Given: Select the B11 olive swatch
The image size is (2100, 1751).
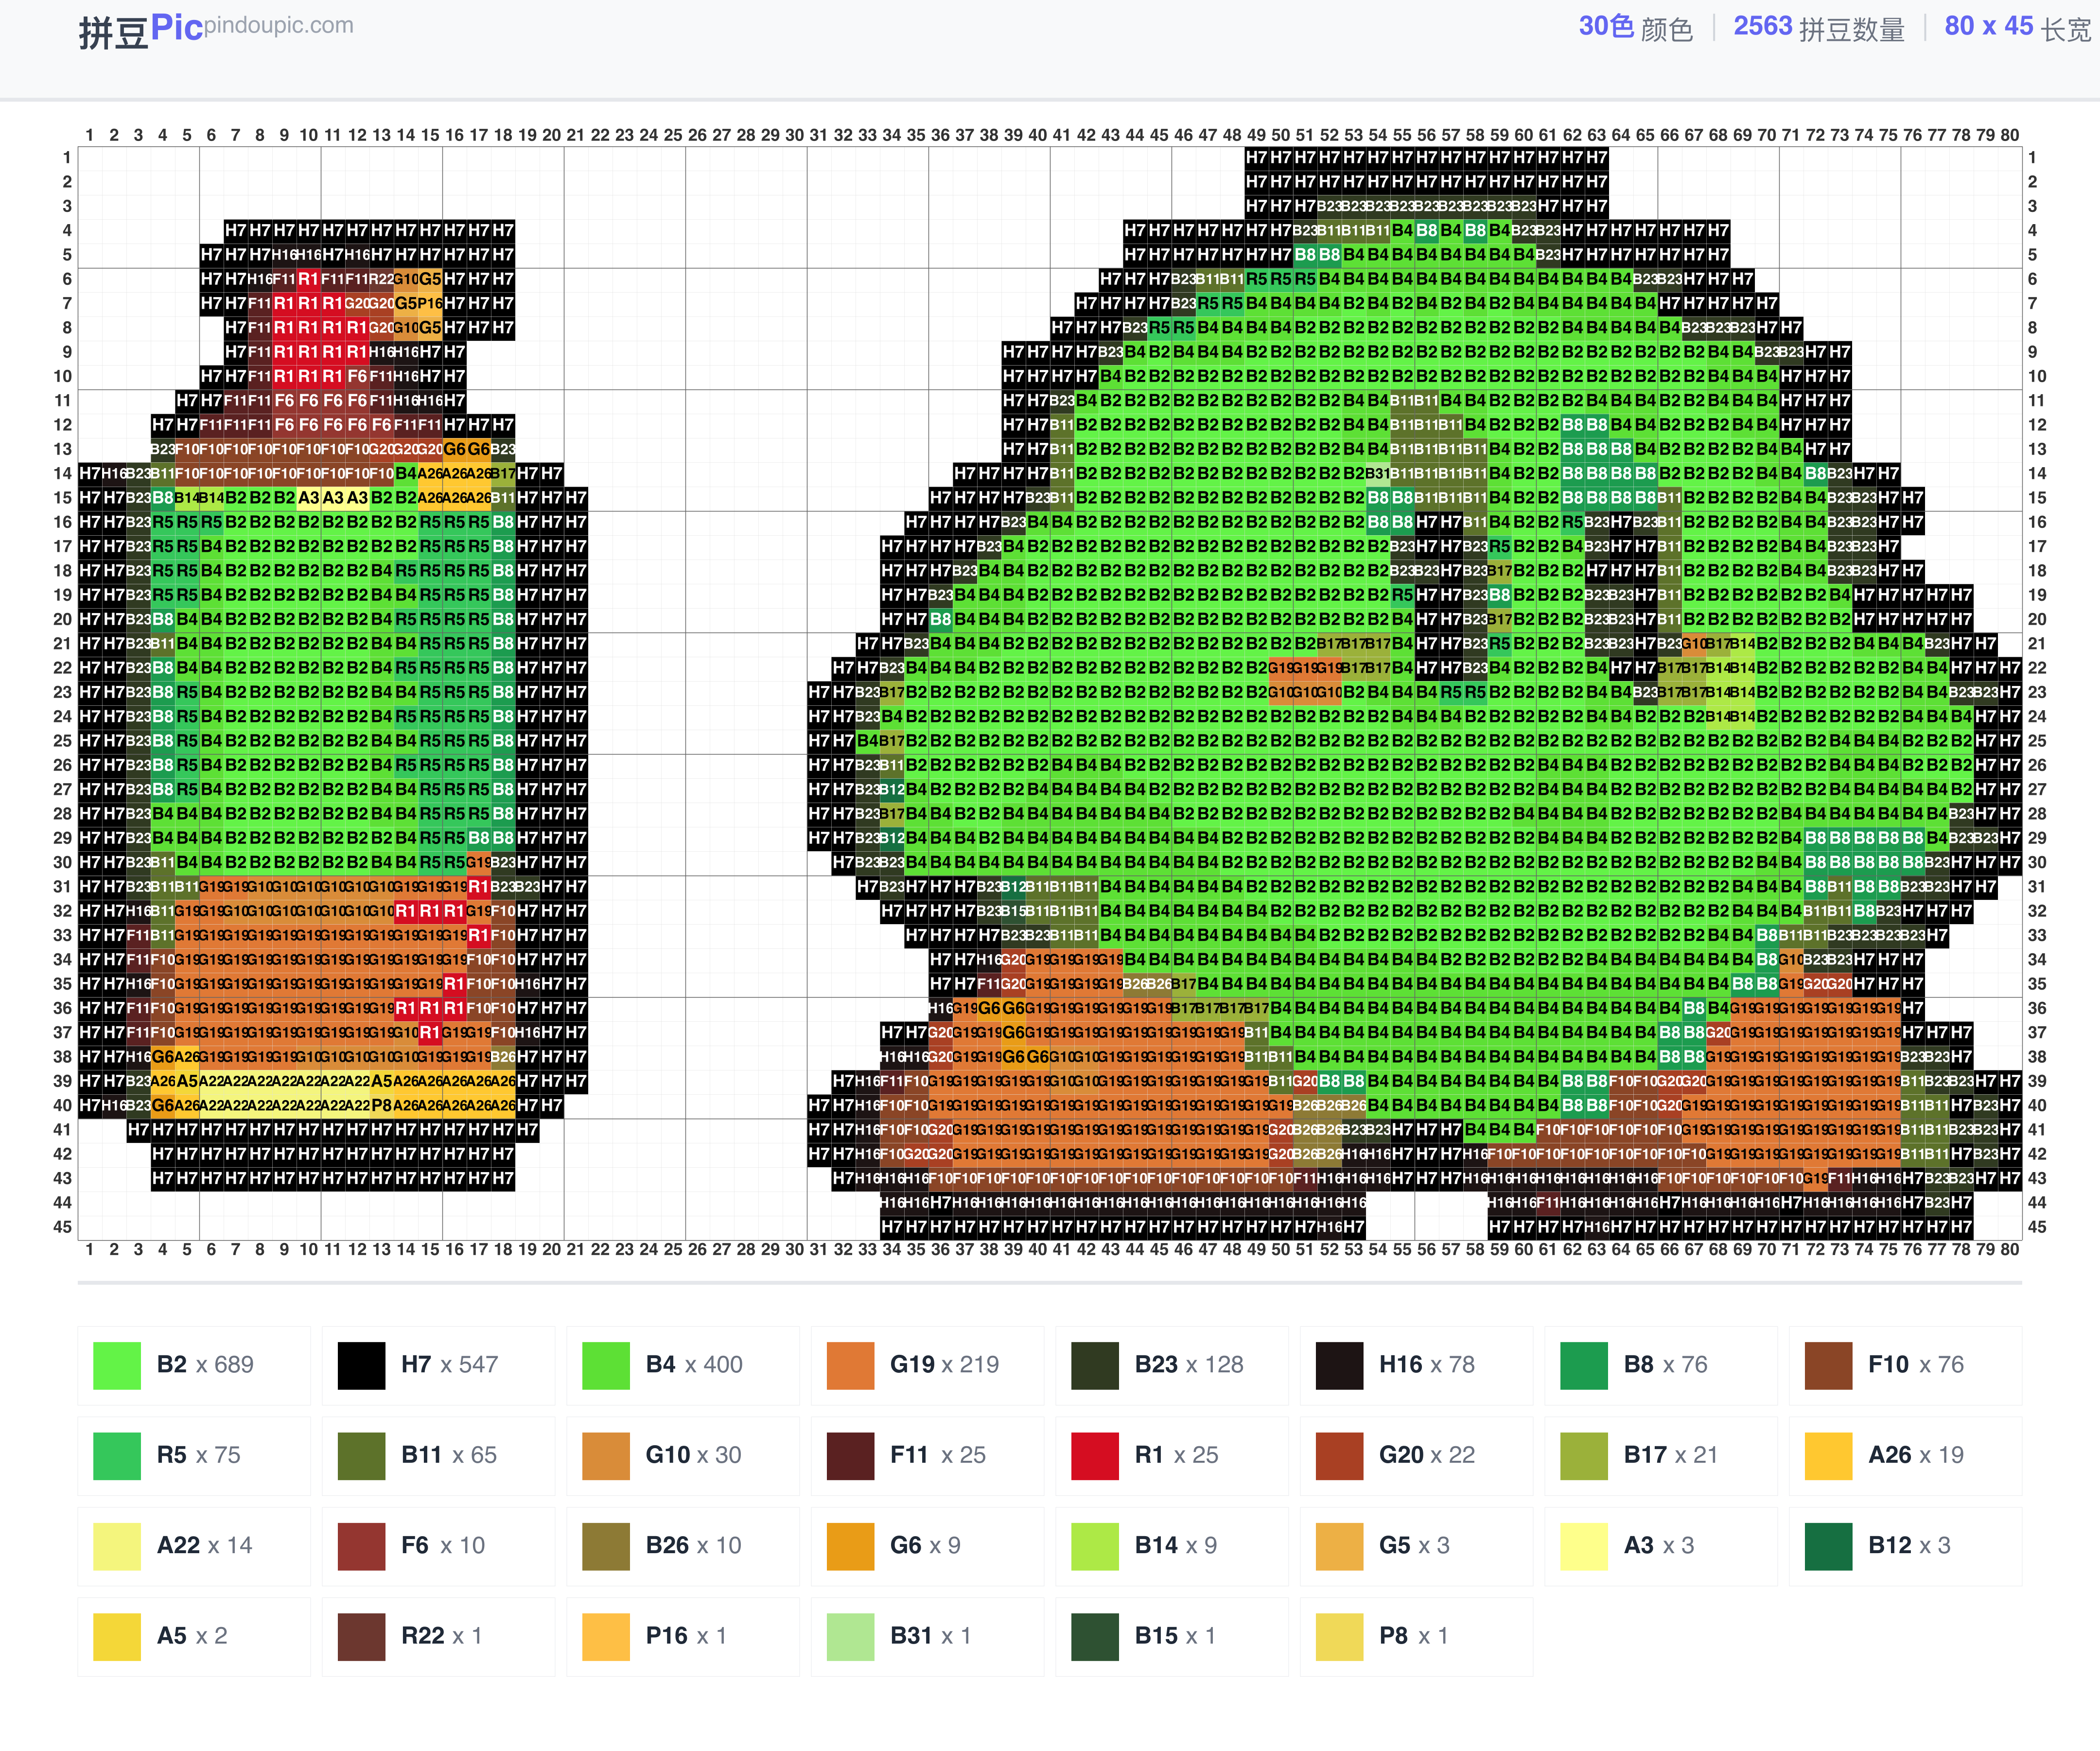Looking at the screenshot, I should tap(361, 1455).
